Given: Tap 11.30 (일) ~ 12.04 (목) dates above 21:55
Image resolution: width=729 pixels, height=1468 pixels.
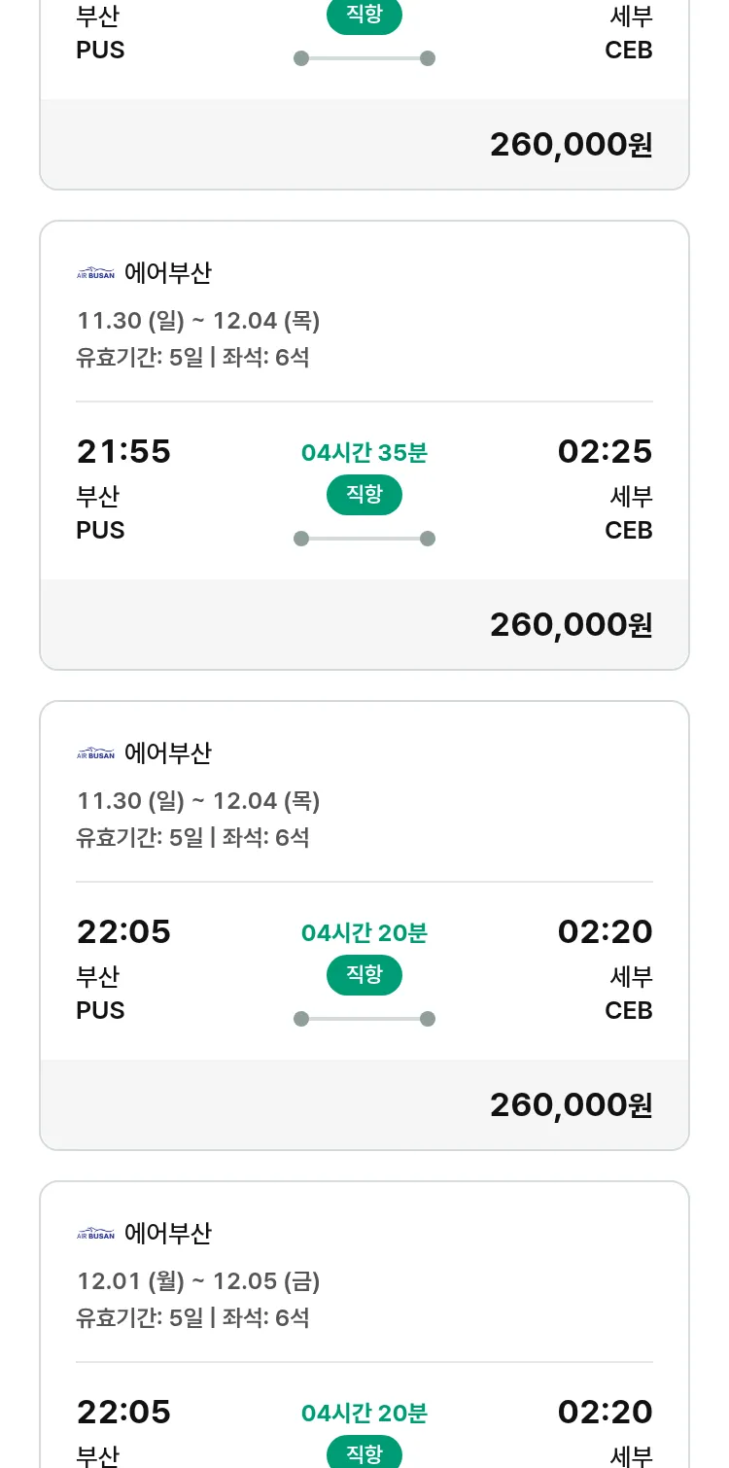Looking at the screenshot, I should coord(198,321).
